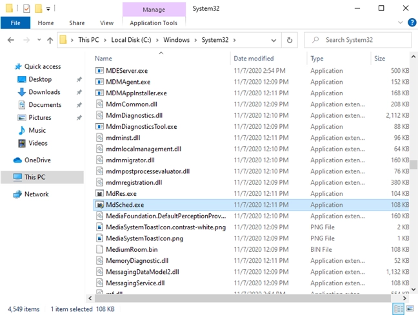Viewport: 418px width, 315px height.
Task: Click the Downloads arrow icon
Action: point(21,92)
